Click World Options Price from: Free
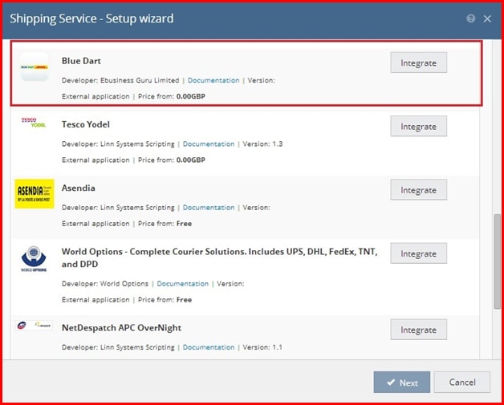 point(165,300)
